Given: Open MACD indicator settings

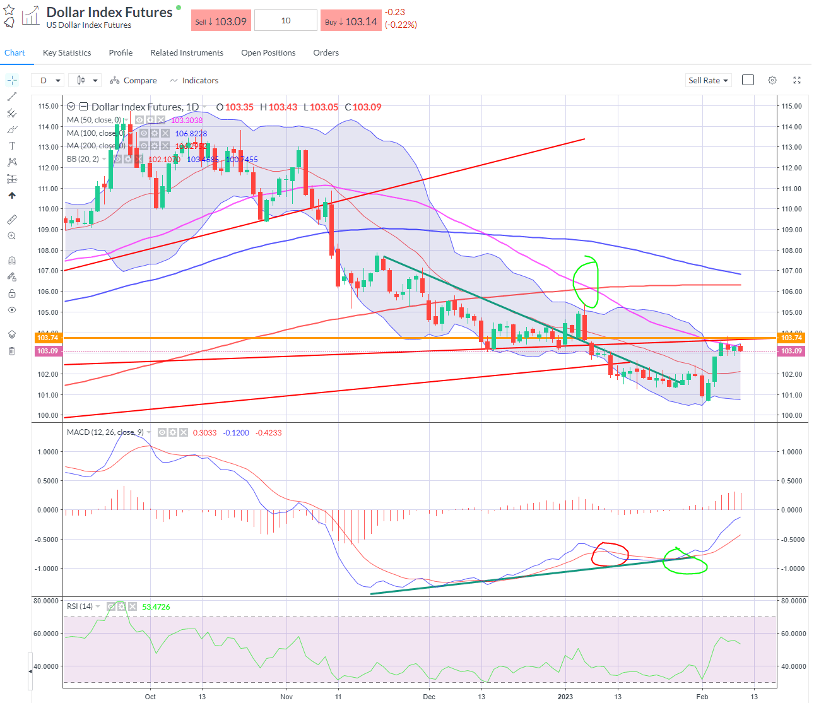Looking at the screenshot, I should [x=173, y=432].
